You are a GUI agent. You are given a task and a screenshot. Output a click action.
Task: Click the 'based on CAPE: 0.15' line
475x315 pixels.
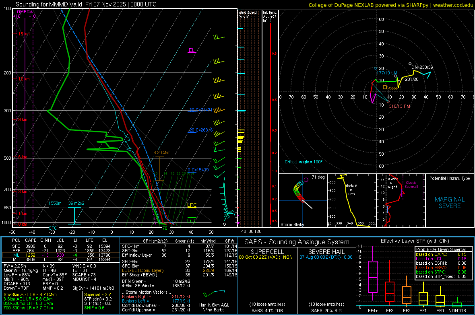pyautogui.click(x=441, y=254)
